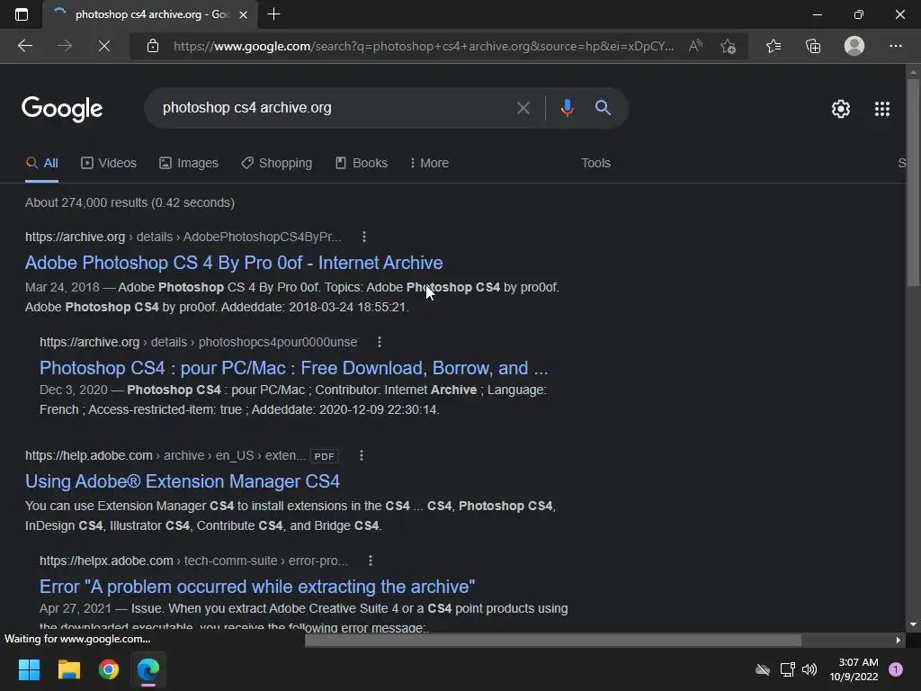Open Adobe Photoshop CS 4 By Pro 0of link
Screen dimensions: 921x691
(234, 263)
